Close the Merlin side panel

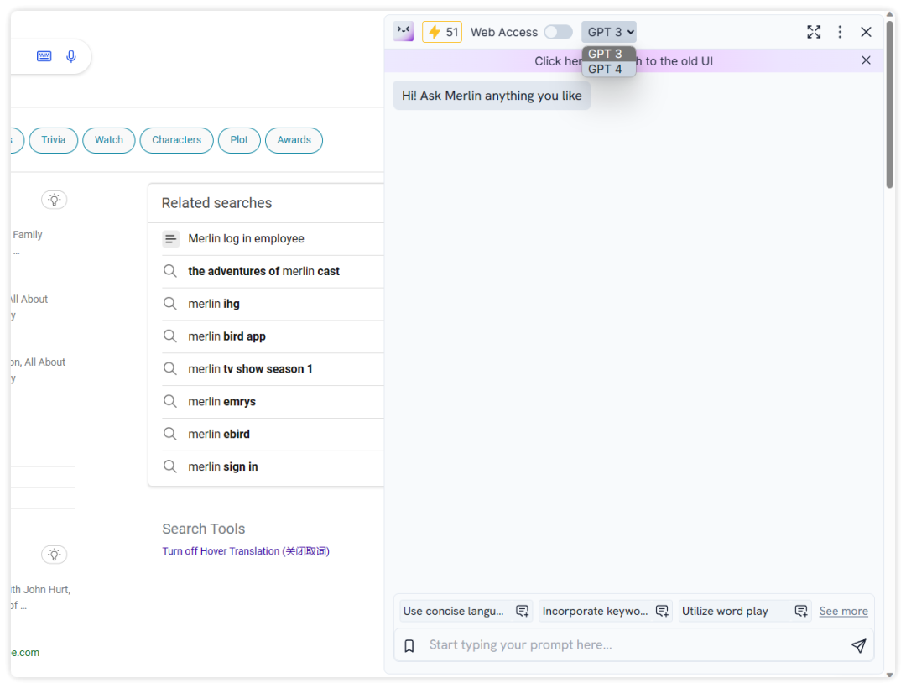coord(866,32)
